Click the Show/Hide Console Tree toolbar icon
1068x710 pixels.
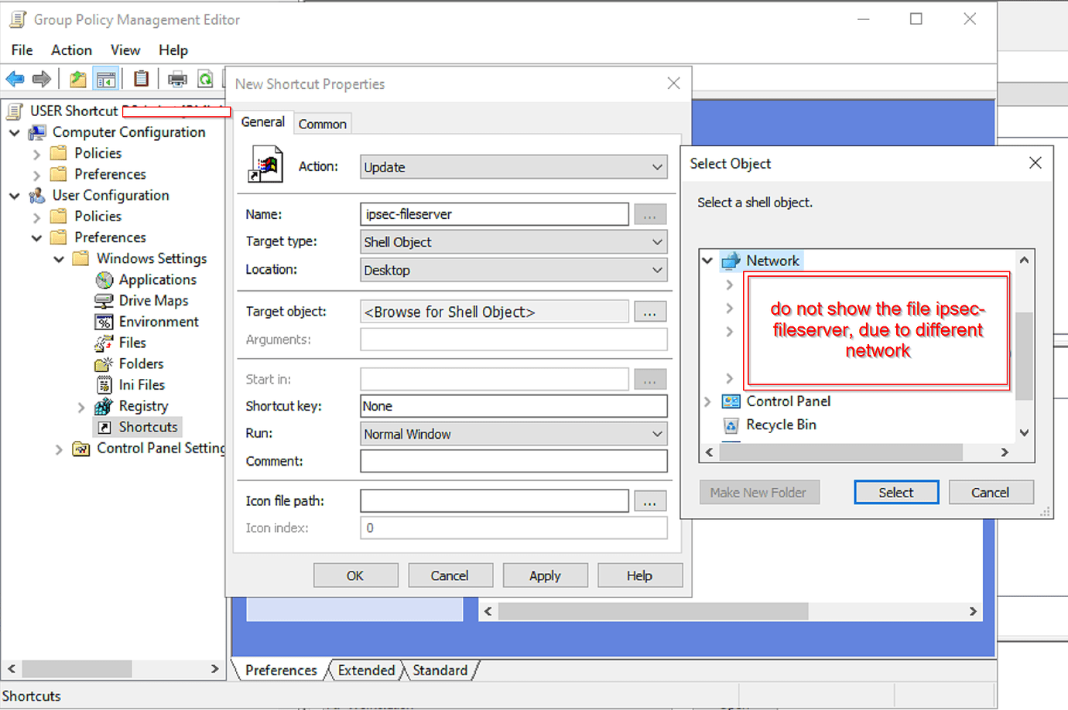(106, 78)
